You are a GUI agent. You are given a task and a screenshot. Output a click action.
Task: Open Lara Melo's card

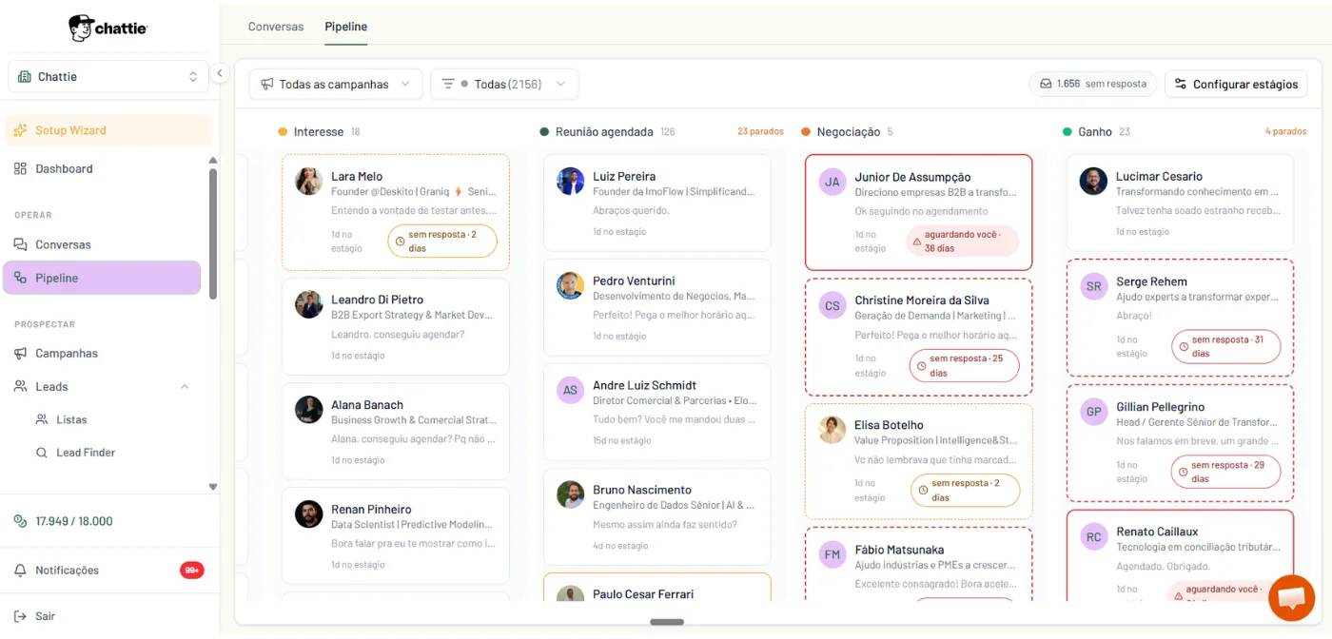point(396,212)
